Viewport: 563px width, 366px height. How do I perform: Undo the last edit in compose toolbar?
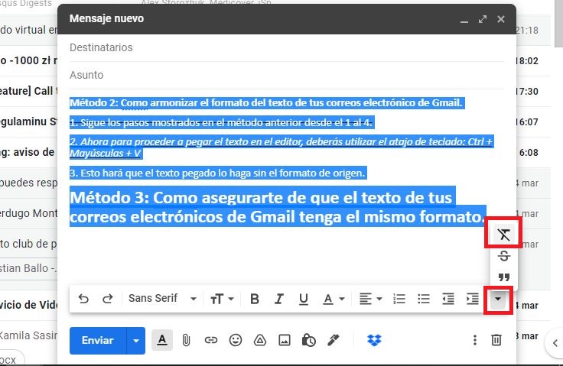83,299
